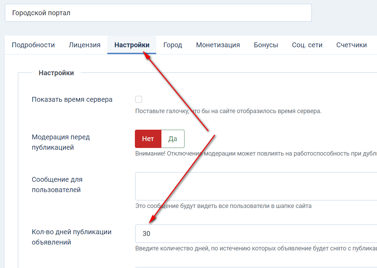Click the 'Сообщение для пользователей' label text

point(57,185)
